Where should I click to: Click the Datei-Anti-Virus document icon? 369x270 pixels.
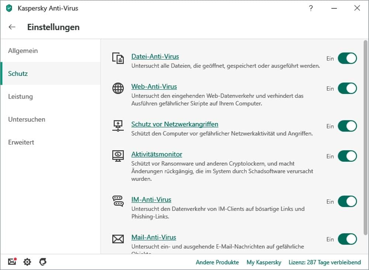(118, 58)
